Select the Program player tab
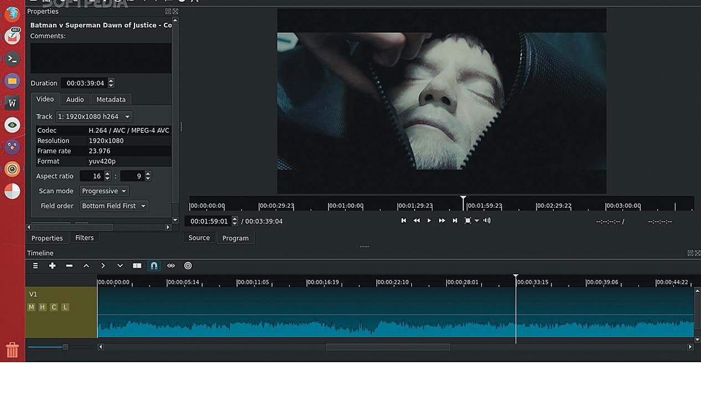Image resolution: width=701 pixels, height=402 pixels. click(235, 238)
